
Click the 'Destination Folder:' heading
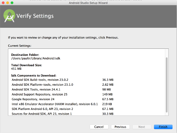(x=25, y=55)
